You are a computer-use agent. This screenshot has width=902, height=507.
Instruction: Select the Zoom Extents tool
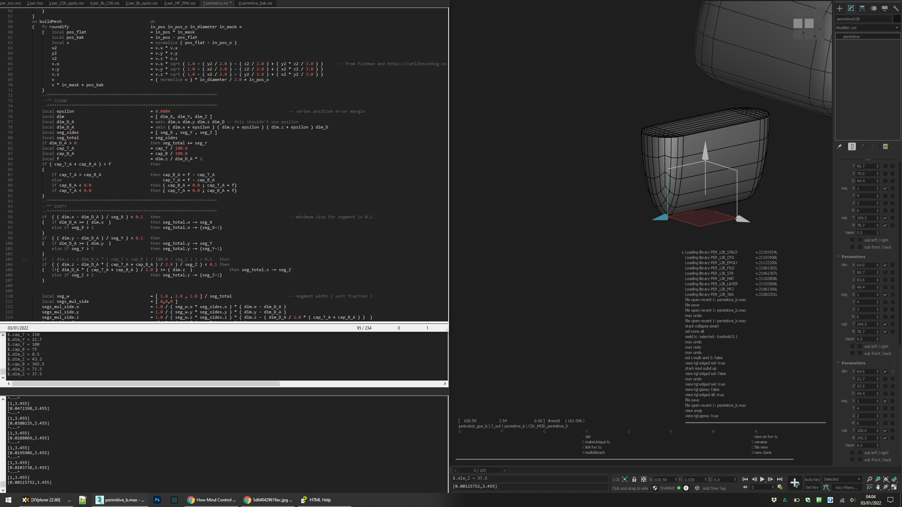[x=886, y=479]
